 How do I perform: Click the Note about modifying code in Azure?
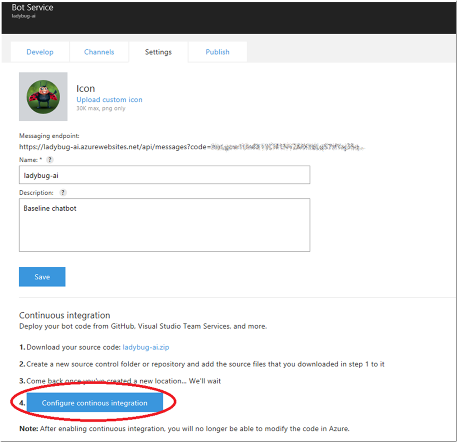pyautogui.click(x=184, y=429)
